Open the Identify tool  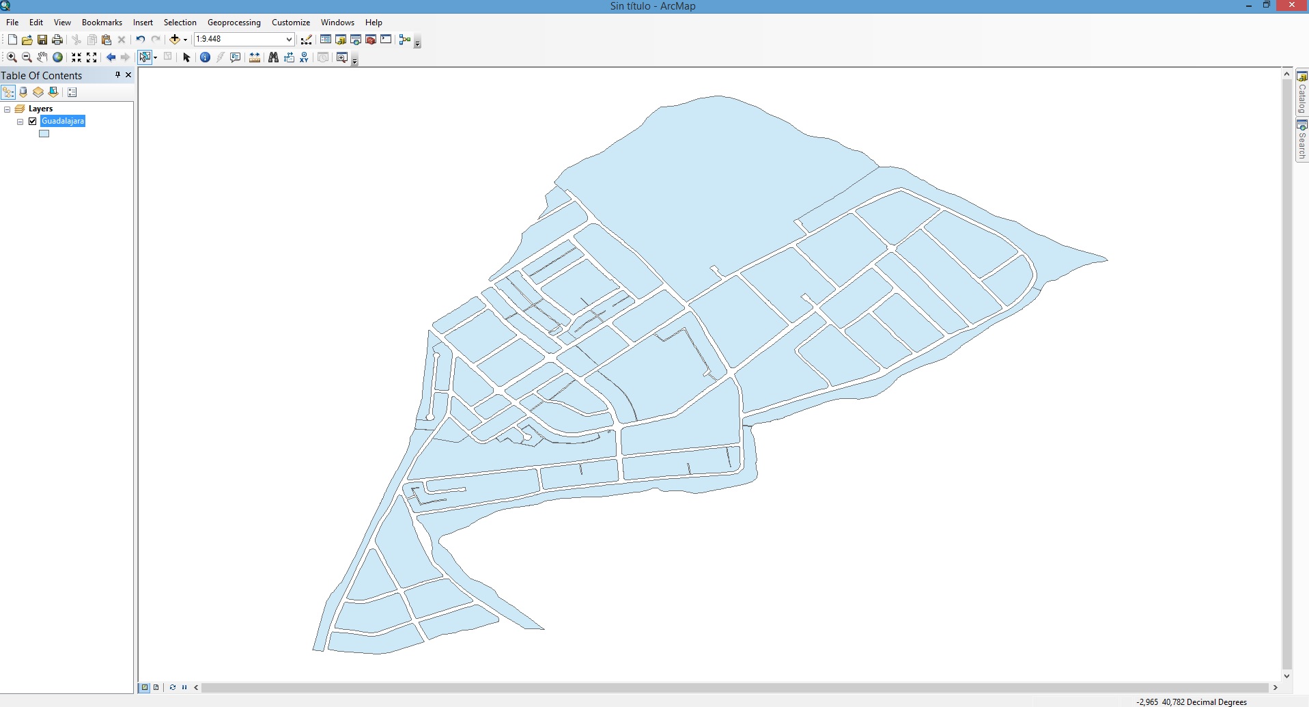tap(205, 57)
